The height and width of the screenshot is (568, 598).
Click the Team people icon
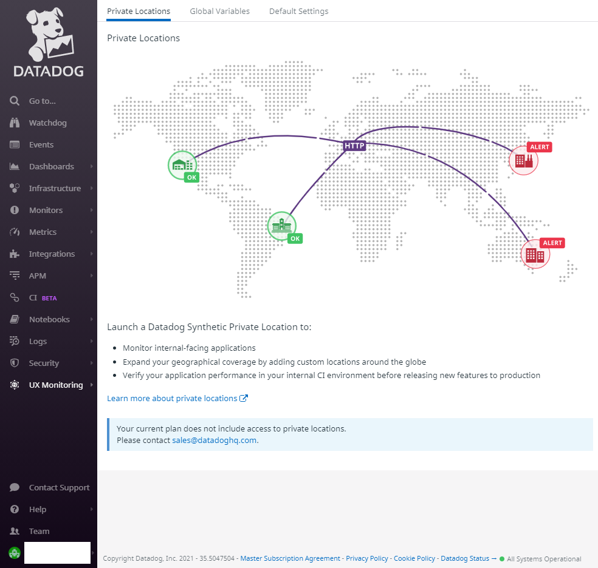pyautogui.click(x=15, y=531)
